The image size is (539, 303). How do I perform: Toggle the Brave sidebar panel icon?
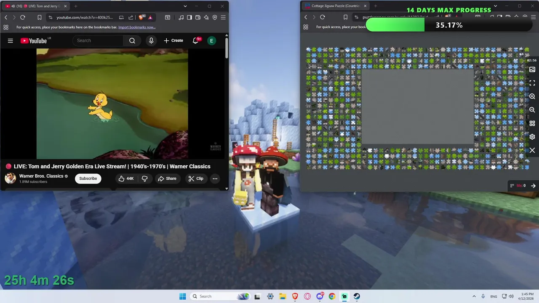(189, 17)
